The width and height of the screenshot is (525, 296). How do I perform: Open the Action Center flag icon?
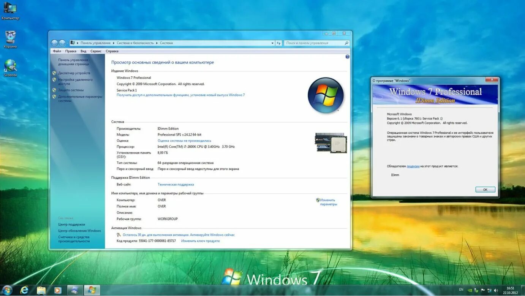pyautogui.click(x=483, y=290)
